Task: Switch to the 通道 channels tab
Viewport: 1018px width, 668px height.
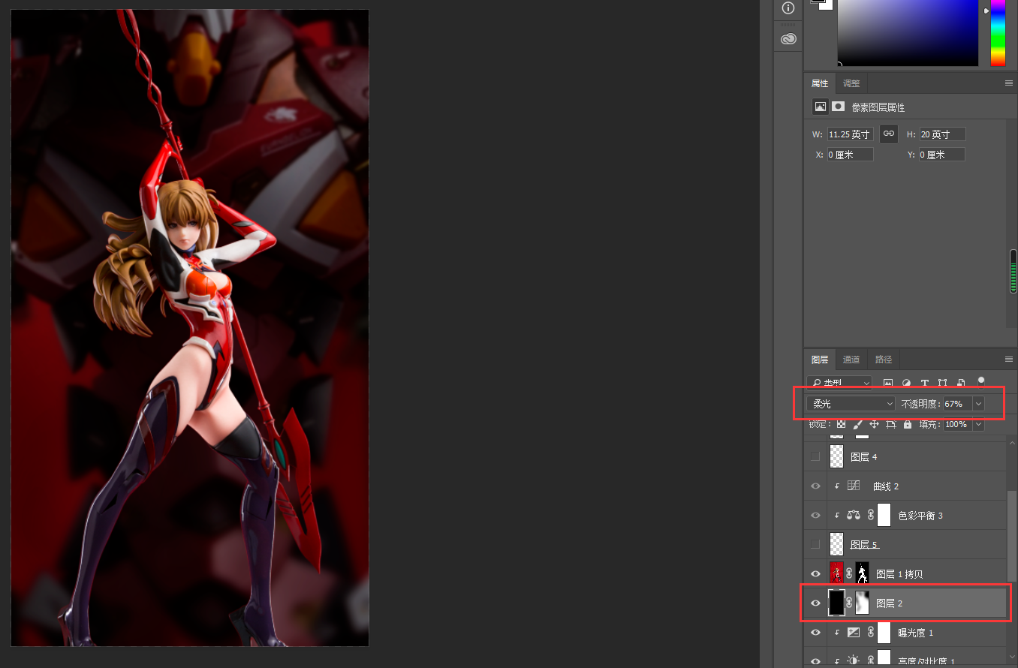Action: coord(851,360)
